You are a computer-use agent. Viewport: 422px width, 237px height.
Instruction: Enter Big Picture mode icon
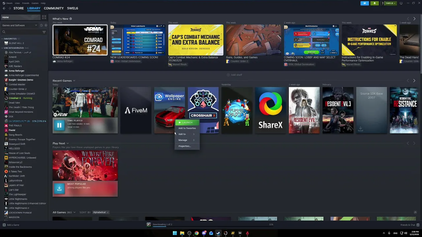point(401,3)
